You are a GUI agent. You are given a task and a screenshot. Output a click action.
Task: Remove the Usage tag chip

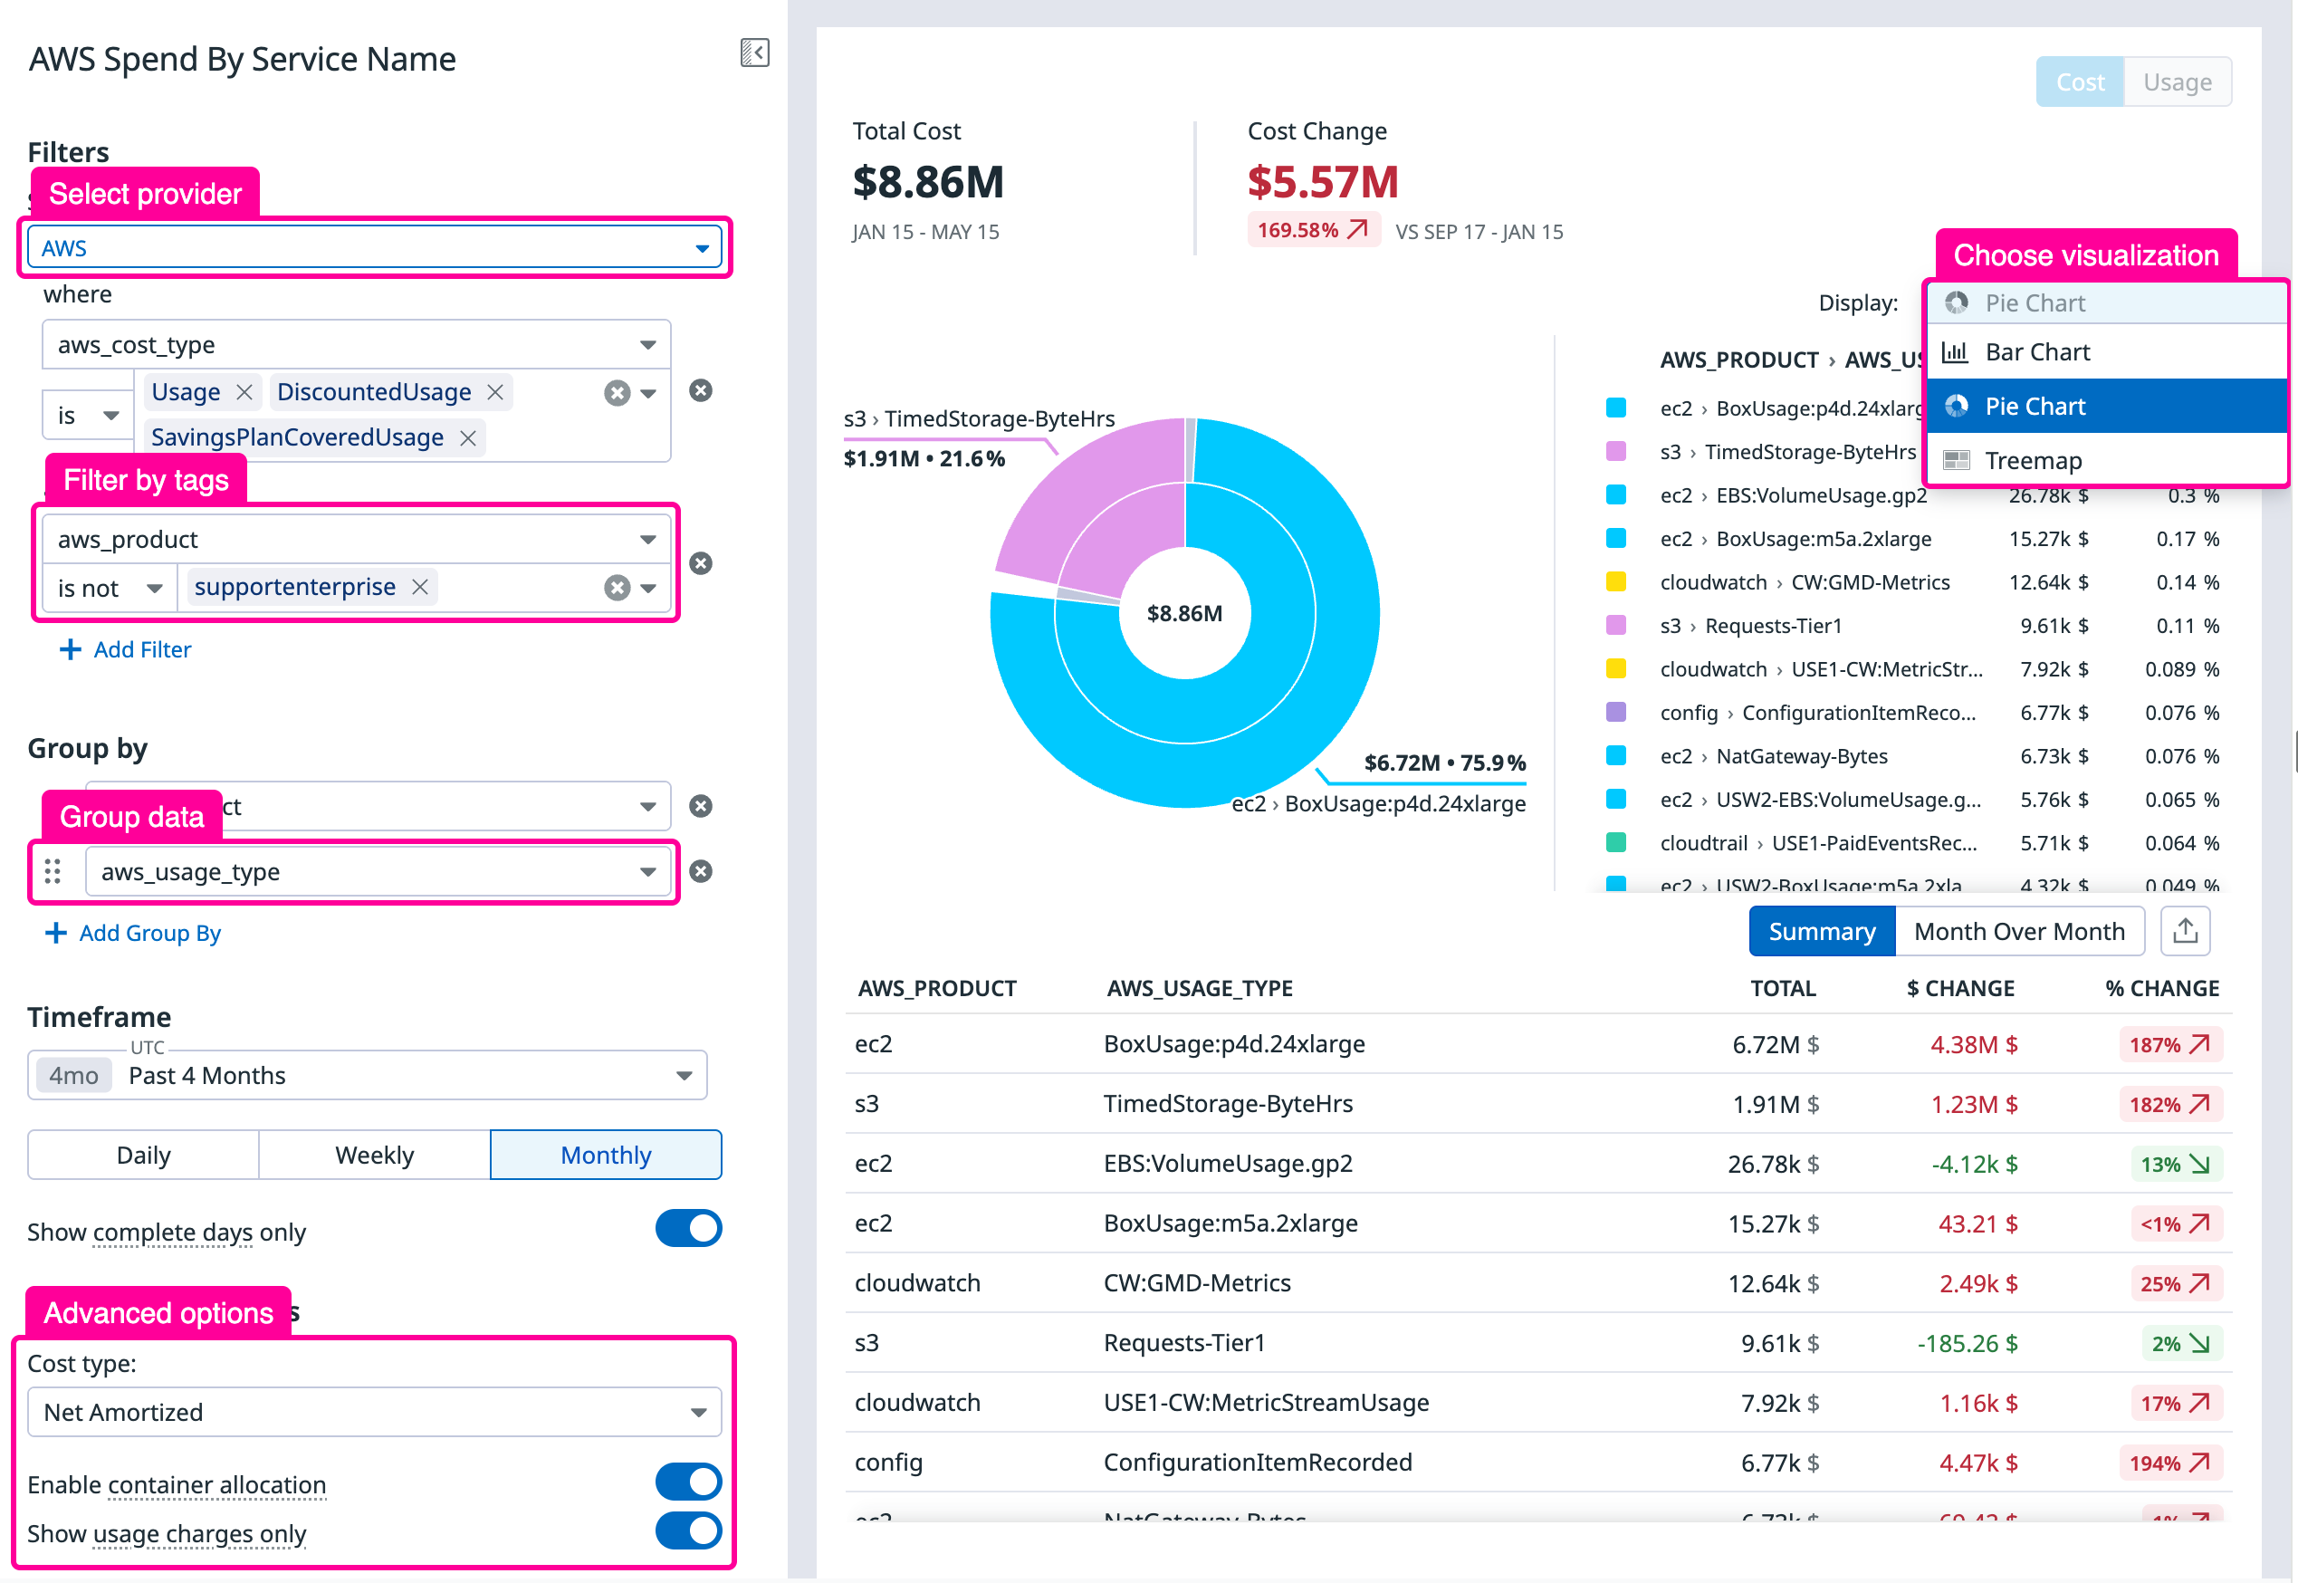pyautogui.click(x=244, y=393)
